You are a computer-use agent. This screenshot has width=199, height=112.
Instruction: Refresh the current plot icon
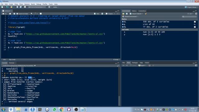tap(196, 65)
